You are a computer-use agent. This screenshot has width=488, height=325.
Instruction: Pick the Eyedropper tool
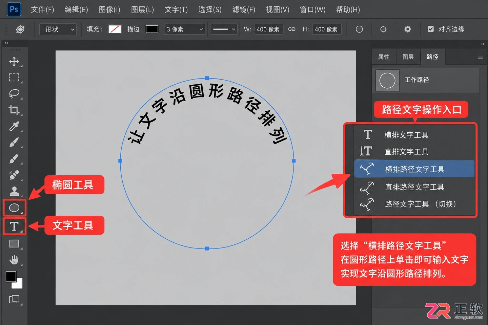pos(14,126)
